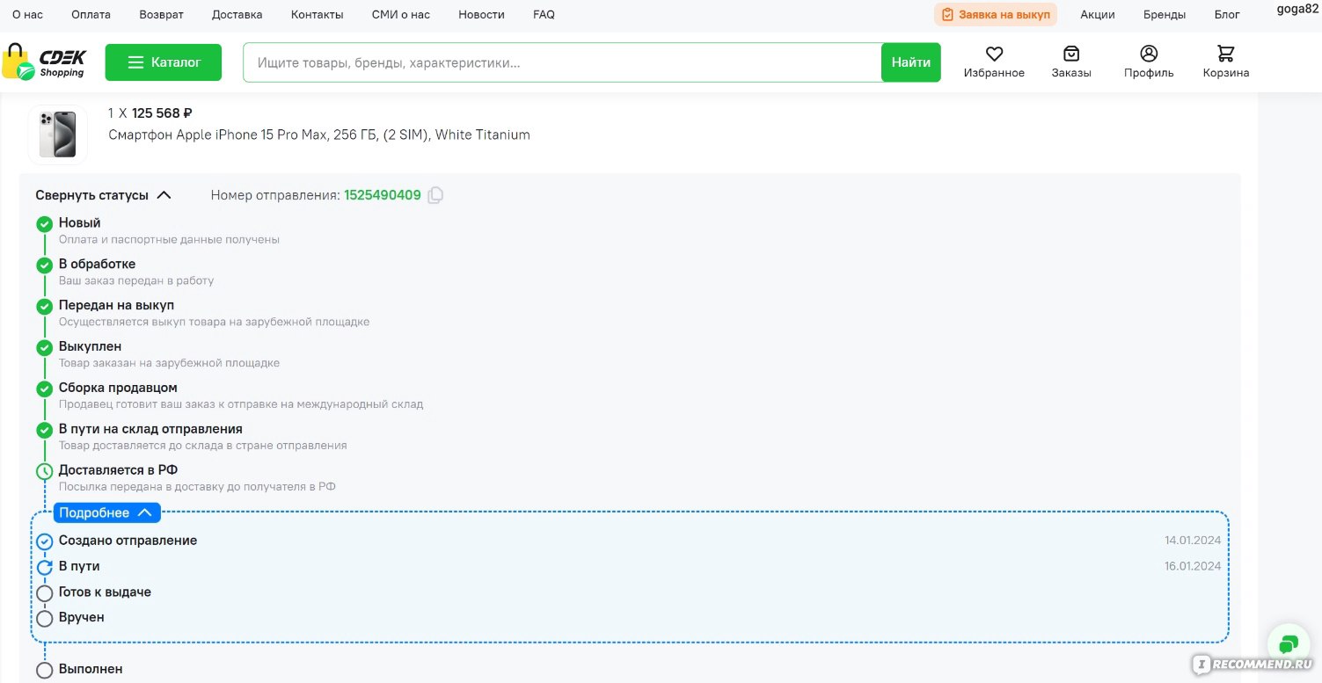Go to the О нас page
1322x683 pixels.
[x=27, y=15]
